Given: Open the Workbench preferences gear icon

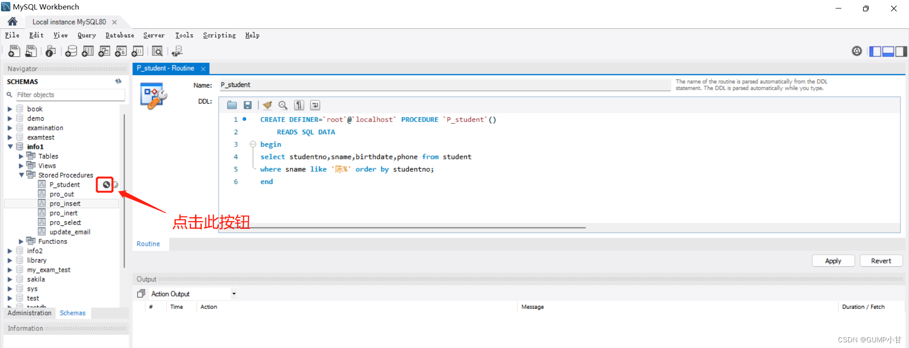Looking at the screenshot, I should tap(857, 51).
